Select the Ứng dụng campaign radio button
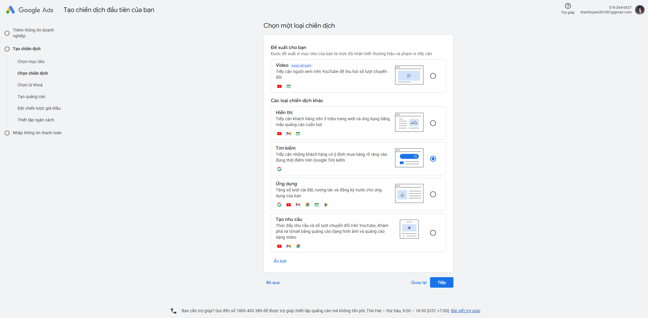 [433, 194]
